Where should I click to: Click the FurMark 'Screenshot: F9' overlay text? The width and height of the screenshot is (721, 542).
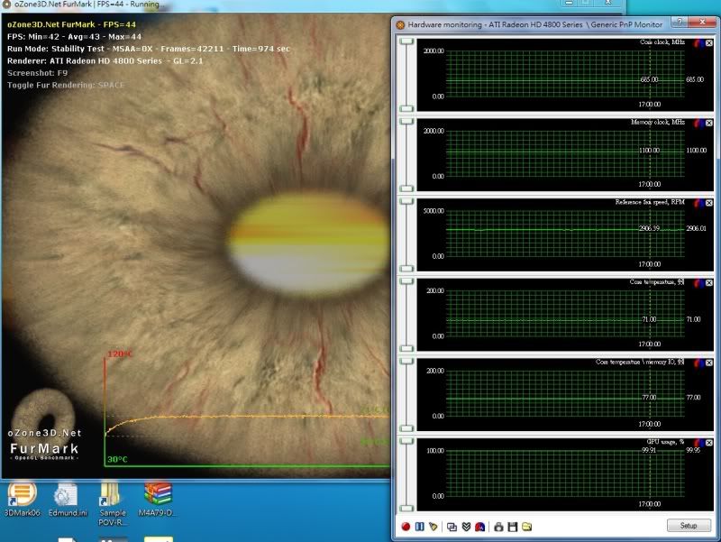pos(37,73)
